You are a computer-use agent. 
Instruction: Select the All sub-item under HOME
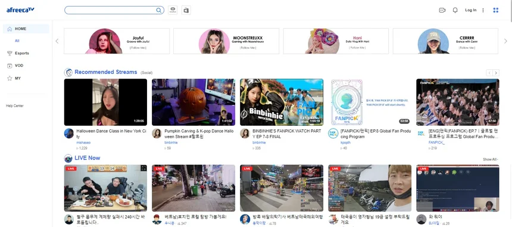[x=17, y=41]
